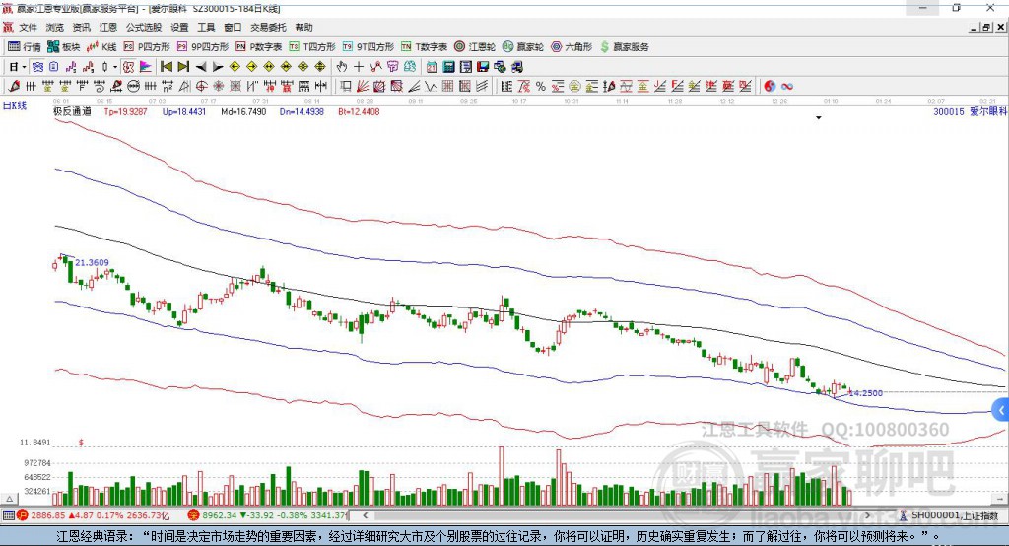Click the horizontal scrollbar right arrow

pyautogui.click(x=867, y=515)
